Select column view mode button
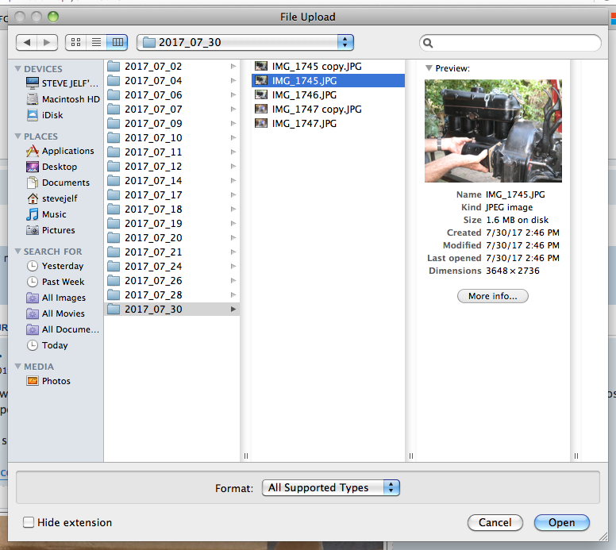This screenshot has height=550, width=616. point(117,42)
